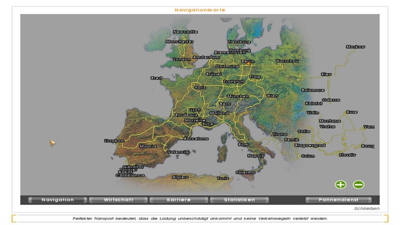Pick London on the map
This screenshot has height=225, width=400.
click(182, 59)
